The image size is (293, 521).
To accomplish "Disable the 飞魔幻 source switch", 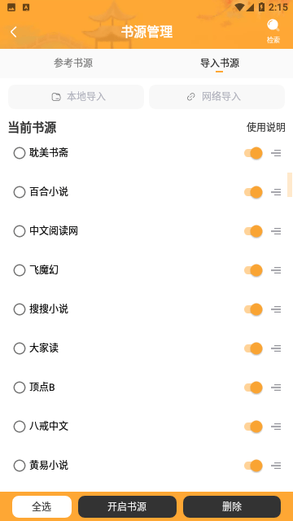I will [x=253, y=270].
